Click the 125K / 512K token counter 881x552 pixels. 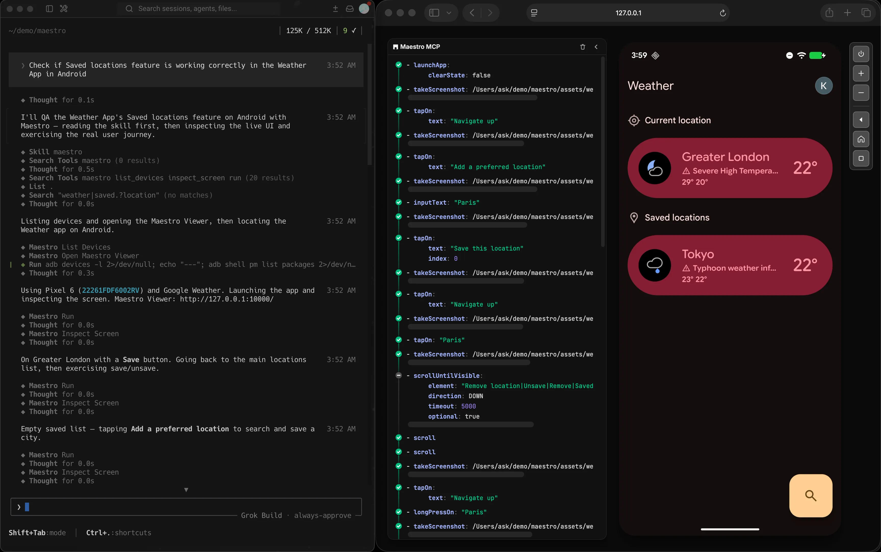(x=308, y=31)
